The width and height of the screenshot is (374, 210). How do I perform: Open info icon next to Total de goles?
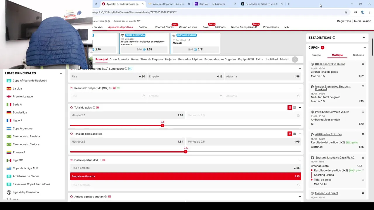(94, 108)
